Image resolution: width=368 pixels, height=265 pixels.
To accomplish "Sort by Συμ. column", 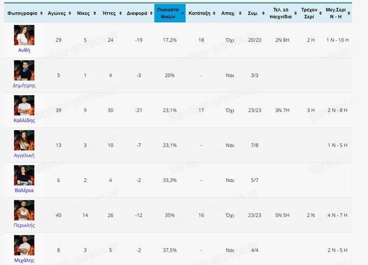I will (x=255, y=12).
